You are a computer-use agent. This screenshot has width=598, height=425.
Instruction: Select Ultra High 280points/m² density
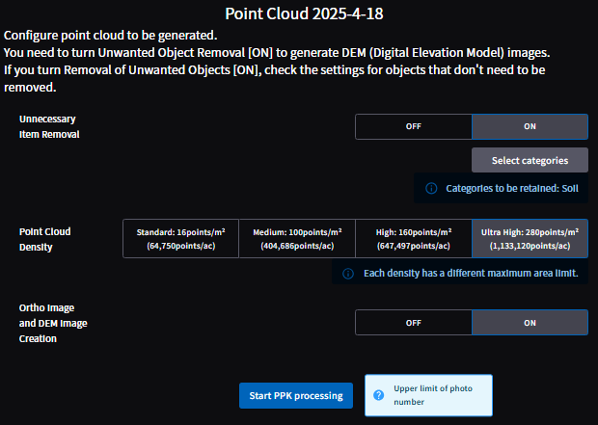pyautogui.click(x=530, y=239)
